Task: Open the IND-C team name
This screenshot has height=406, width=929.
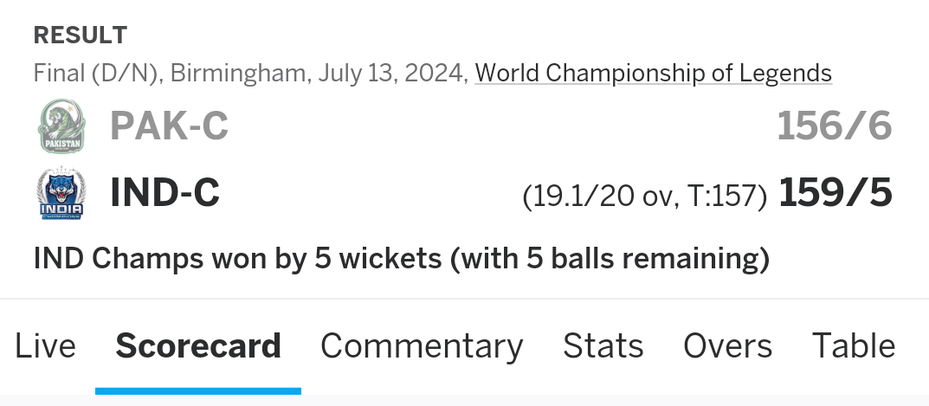Action: pyautogui.click(x=165, y=193)
